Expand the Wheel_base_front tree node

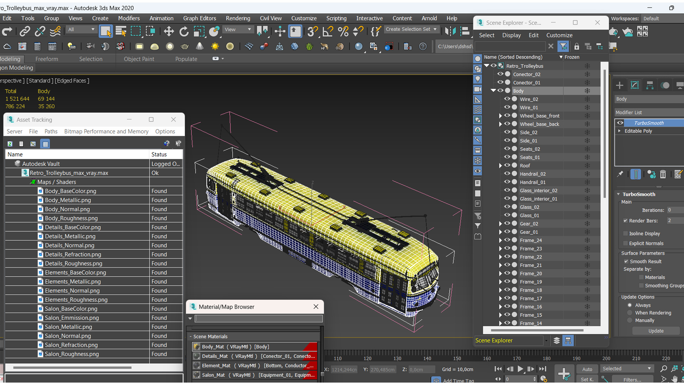coord(500,116)
